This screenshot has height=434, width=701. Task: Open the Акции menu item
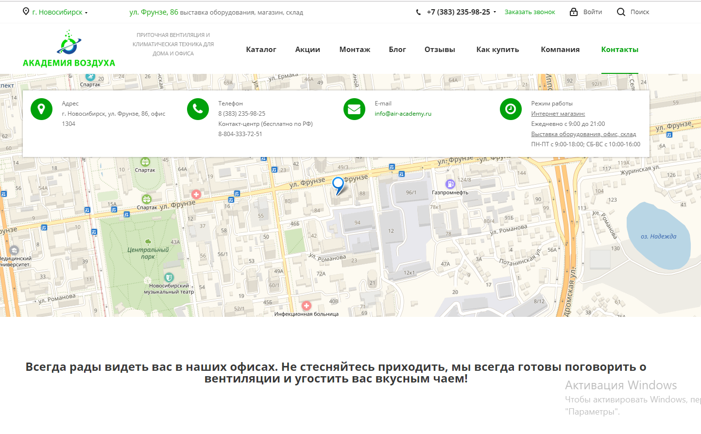308,50
